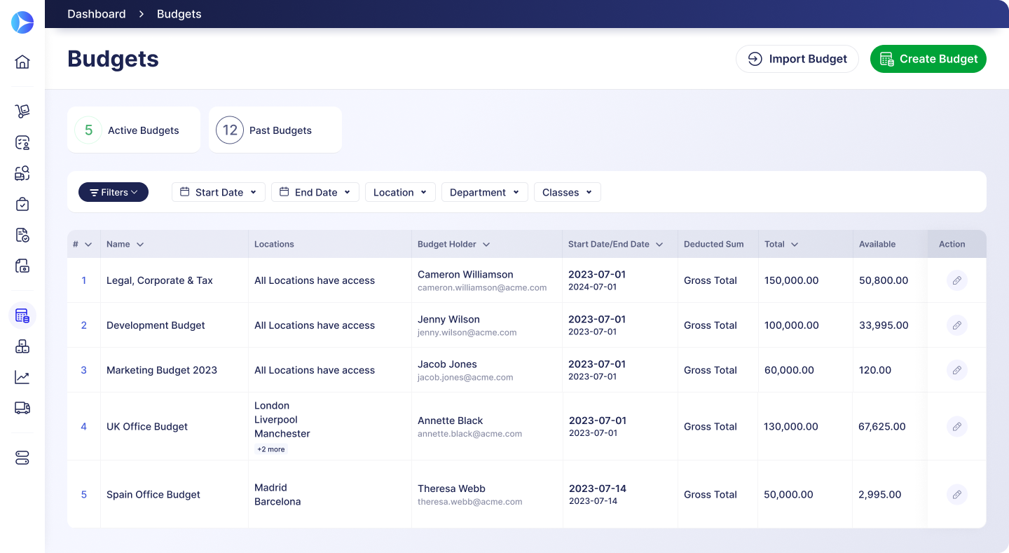
Task: Click the Create Budget button
Action: (928, 59)
